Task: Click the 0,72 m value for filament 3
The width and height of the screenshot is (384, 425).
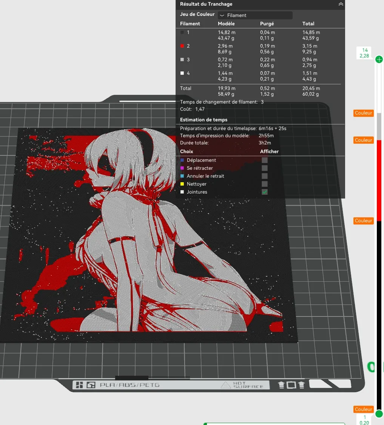Action: 225,59
